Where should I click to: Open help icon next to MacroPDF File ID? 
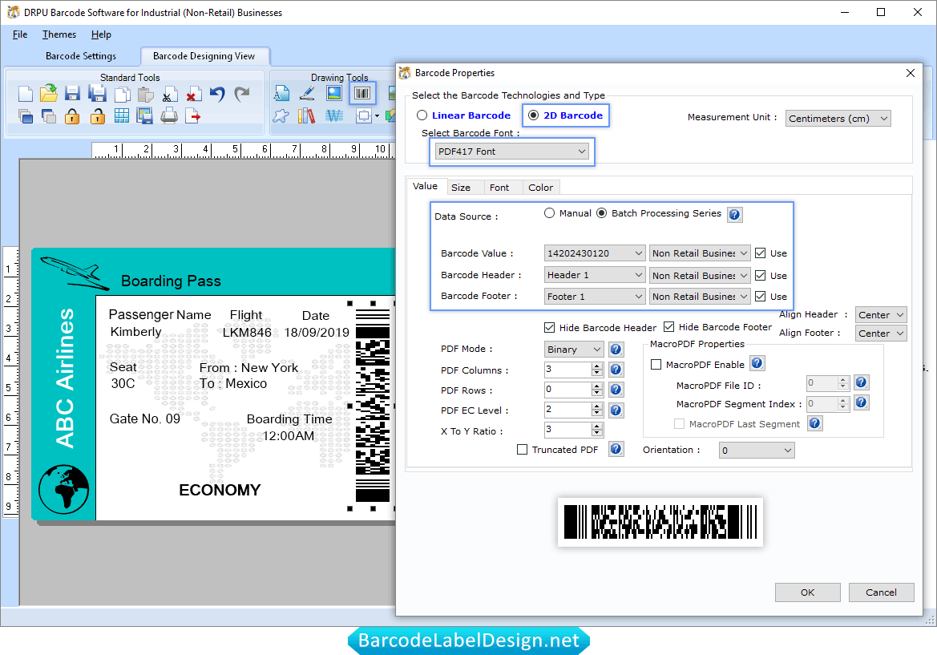click(x=861, y=382)
